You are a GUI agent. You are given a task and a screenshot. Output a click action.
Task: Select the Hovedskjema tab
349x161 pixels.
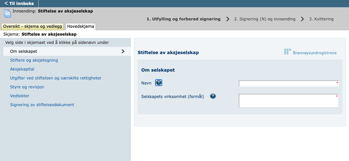coord(81,26)
